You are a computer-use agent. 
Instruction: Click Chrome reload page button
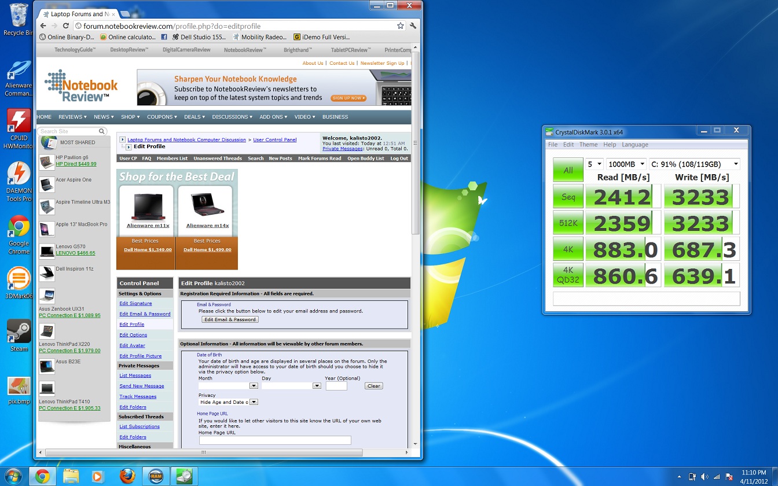65,26
